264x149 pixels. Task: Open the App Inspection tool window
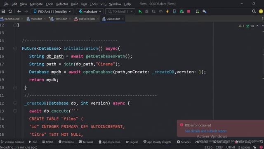[x=109, y=142]
